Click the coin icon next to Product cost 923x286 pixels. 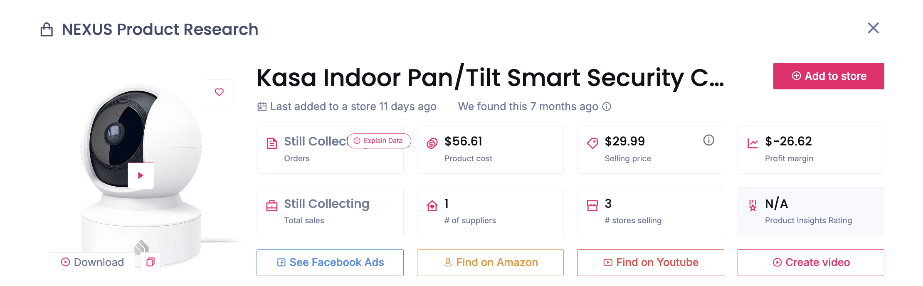431,143
